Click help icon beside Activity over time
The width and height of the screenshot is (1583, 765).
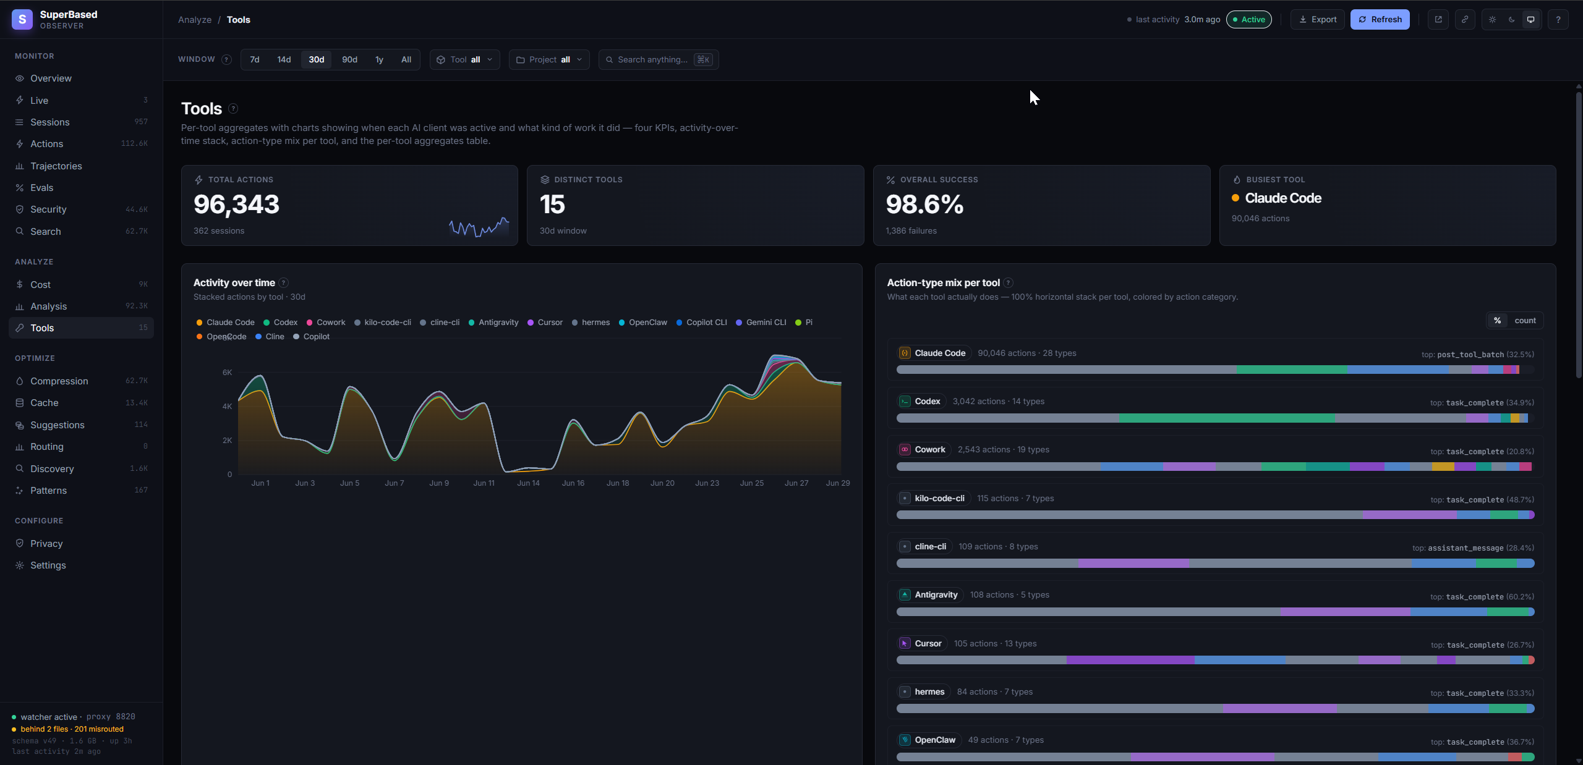click(x=284, y=283)
